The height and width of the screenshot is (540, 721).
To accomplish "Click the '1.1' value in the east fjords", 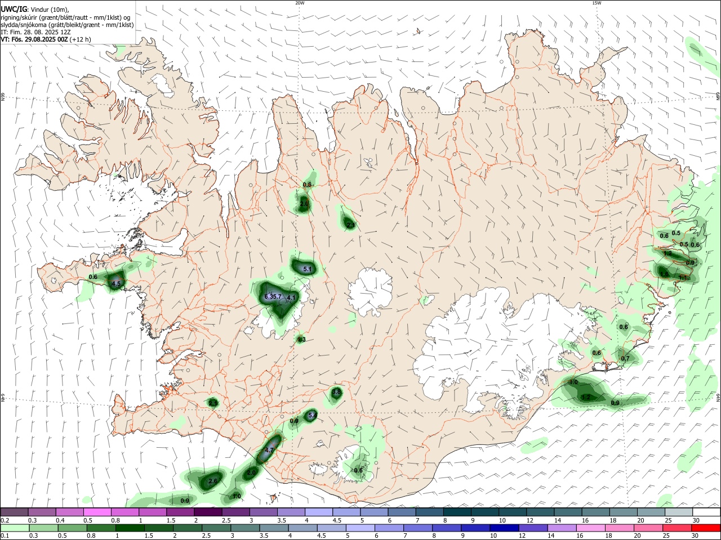I will [683, 277].
